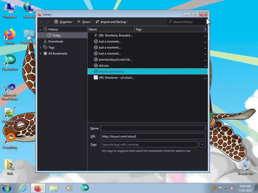Click the All Bookmarks star icon
Viewport: 258px width, 193px height.
tap(45, 54)
